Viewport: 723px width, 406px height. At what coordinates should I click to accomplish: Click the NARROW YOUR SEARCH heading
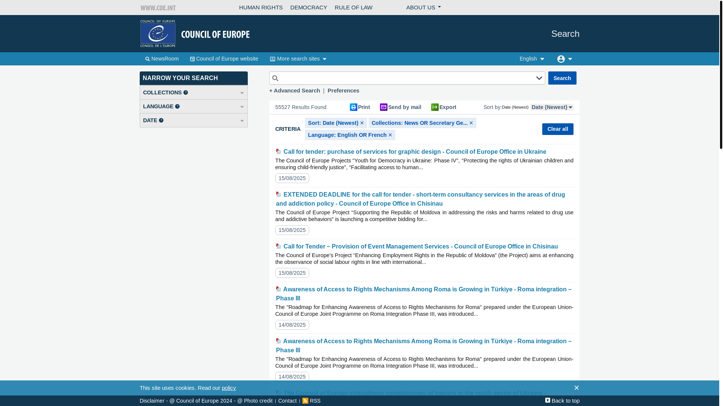coord(194,78)
